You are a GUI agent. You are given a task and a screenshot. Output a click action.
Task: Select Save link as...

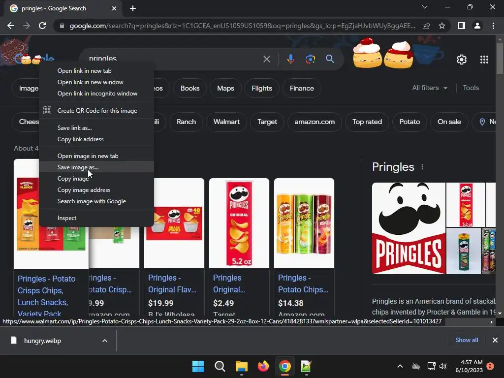pyautogui.click(x=96, y=128)
